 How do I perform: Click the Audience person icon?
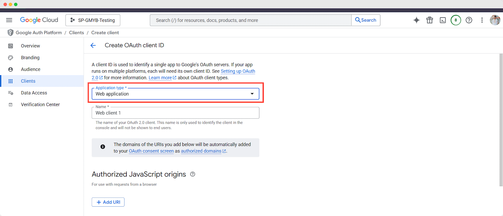click(x=11, y=69)
